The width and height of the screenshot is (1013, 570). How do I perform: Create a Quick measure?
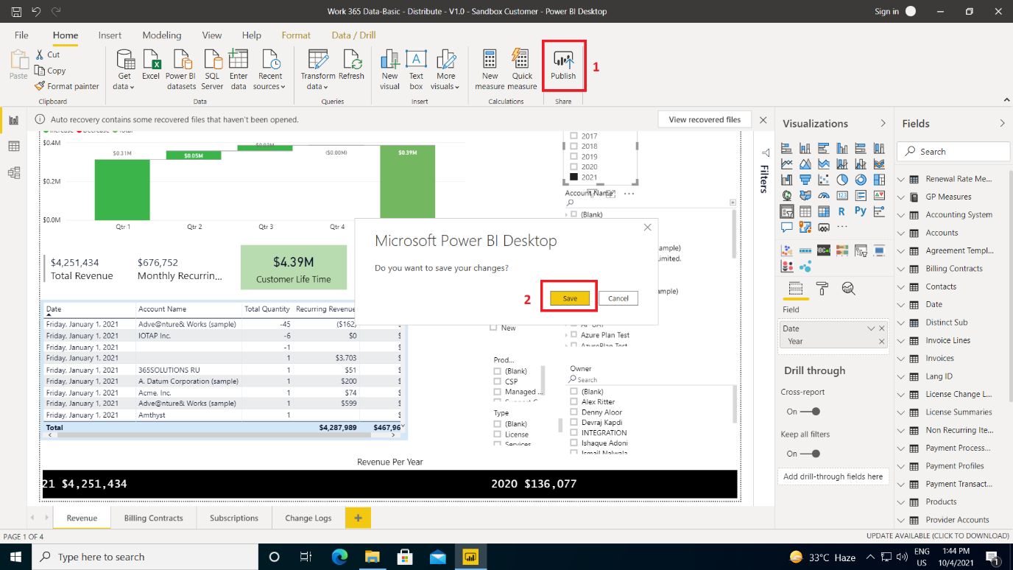coord(522,69)
